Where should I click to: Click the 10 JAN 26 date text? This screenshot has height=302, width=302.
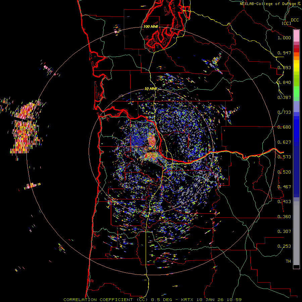[210, 300]
